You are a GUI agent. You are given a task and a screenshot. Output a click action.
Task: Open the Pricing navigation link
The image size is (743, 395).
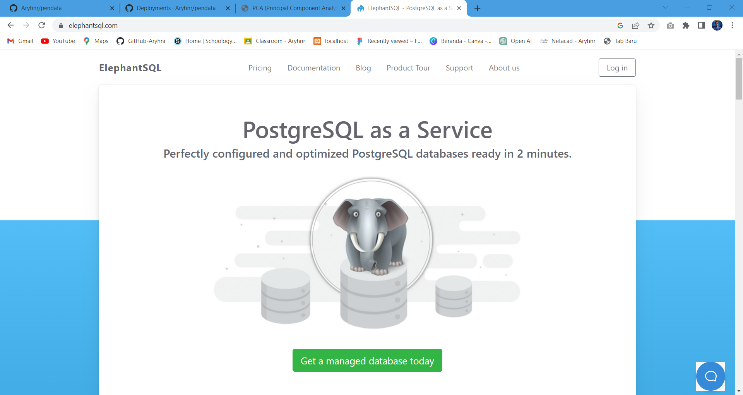tap(260, 68)
